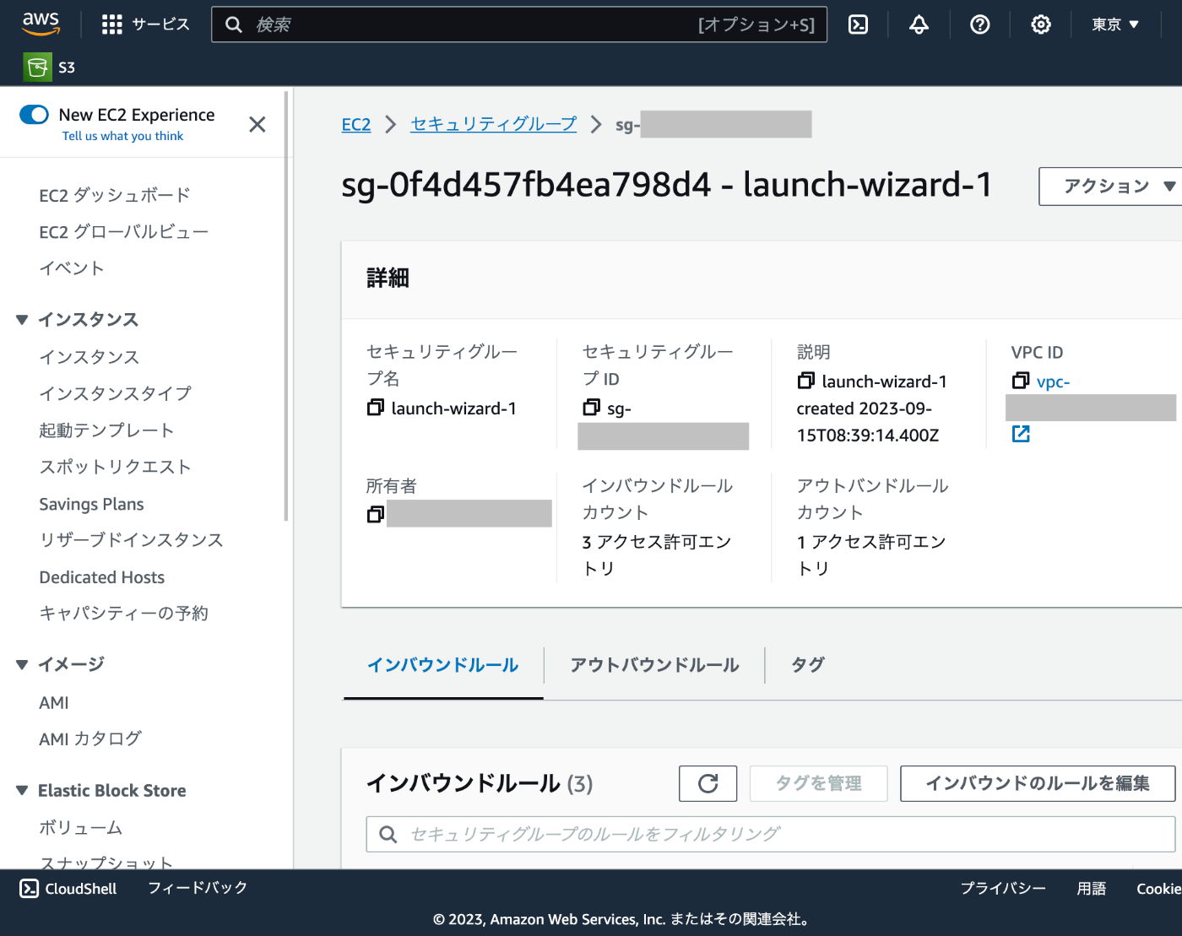Collapse the イメージ sidebar section

click(x=22, y=665)
